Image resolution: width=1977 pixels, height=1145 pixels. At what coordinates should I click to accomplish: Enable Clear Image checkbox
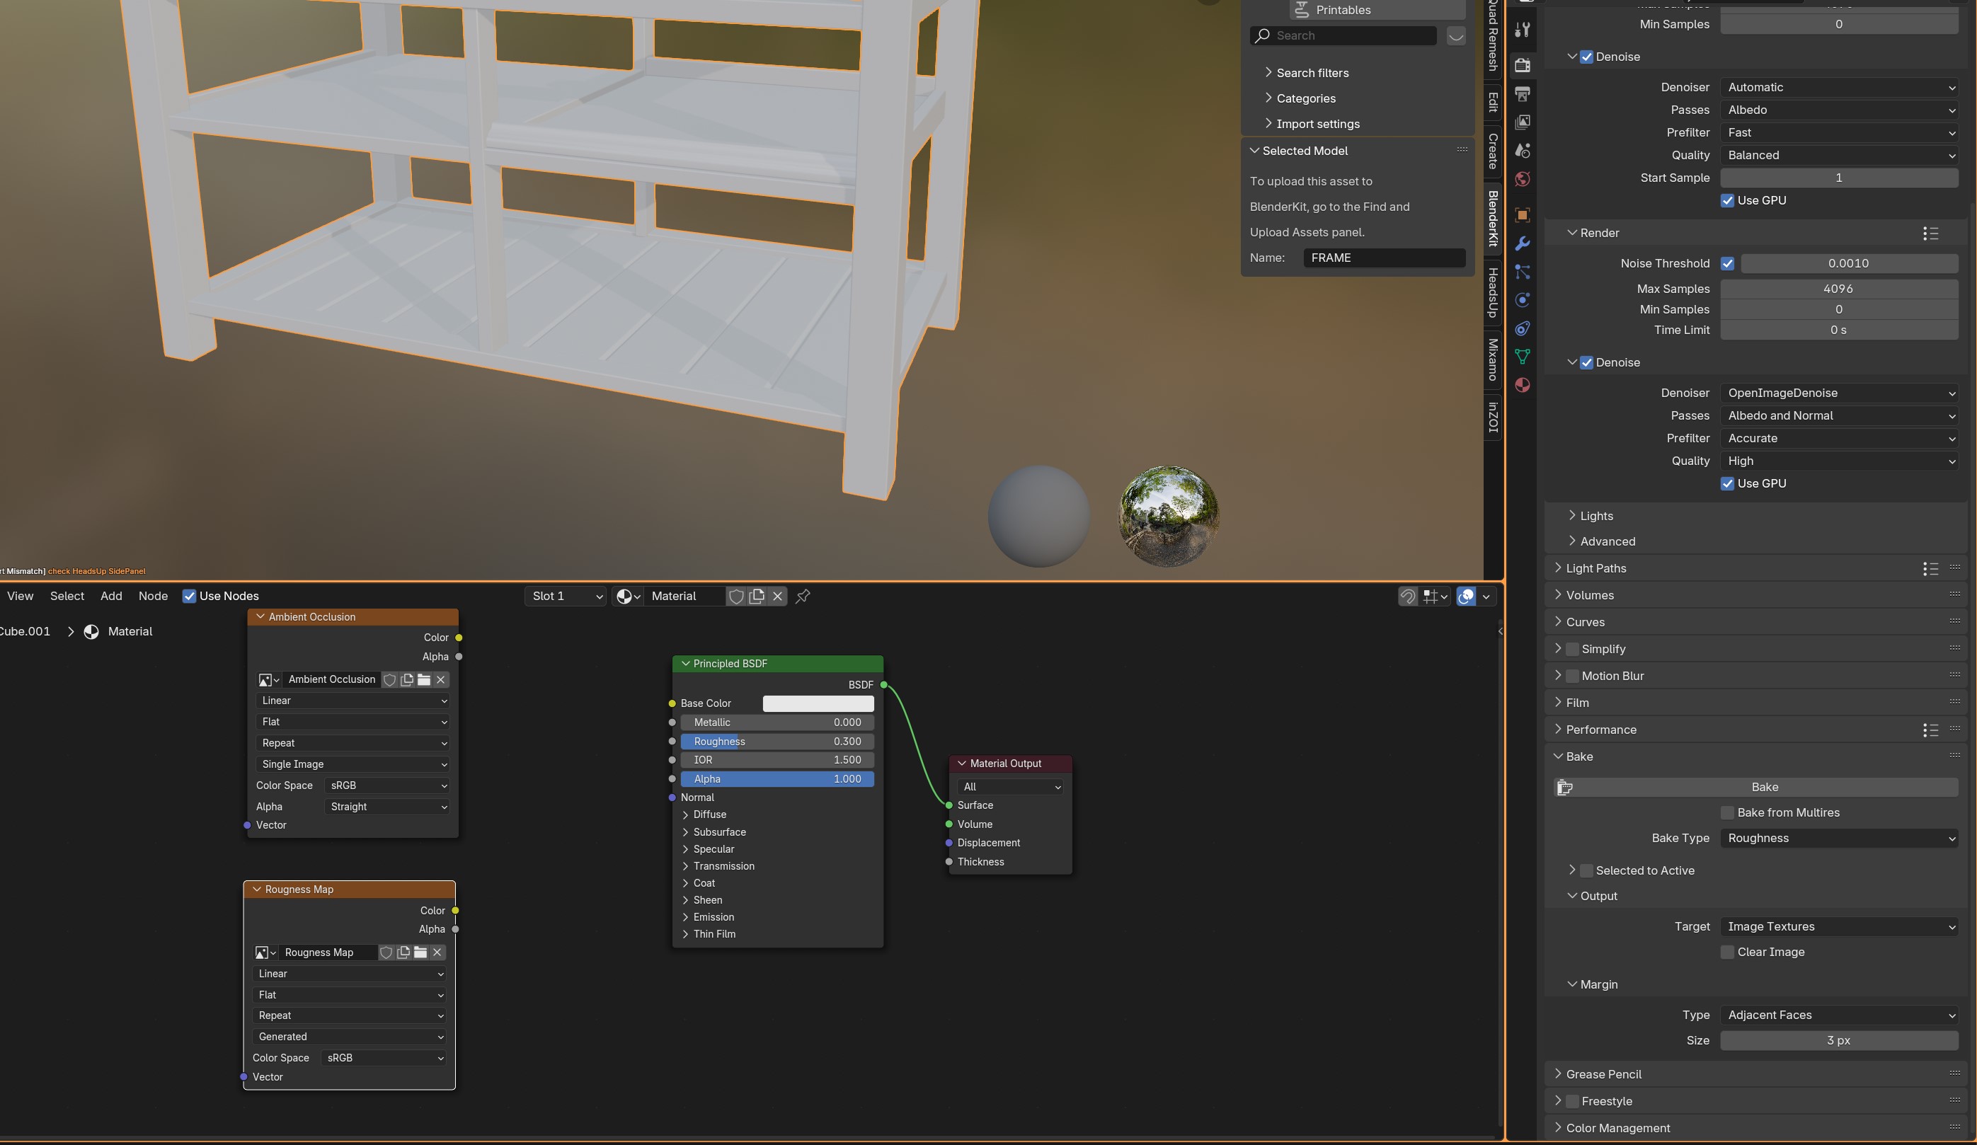point(1728,952)
